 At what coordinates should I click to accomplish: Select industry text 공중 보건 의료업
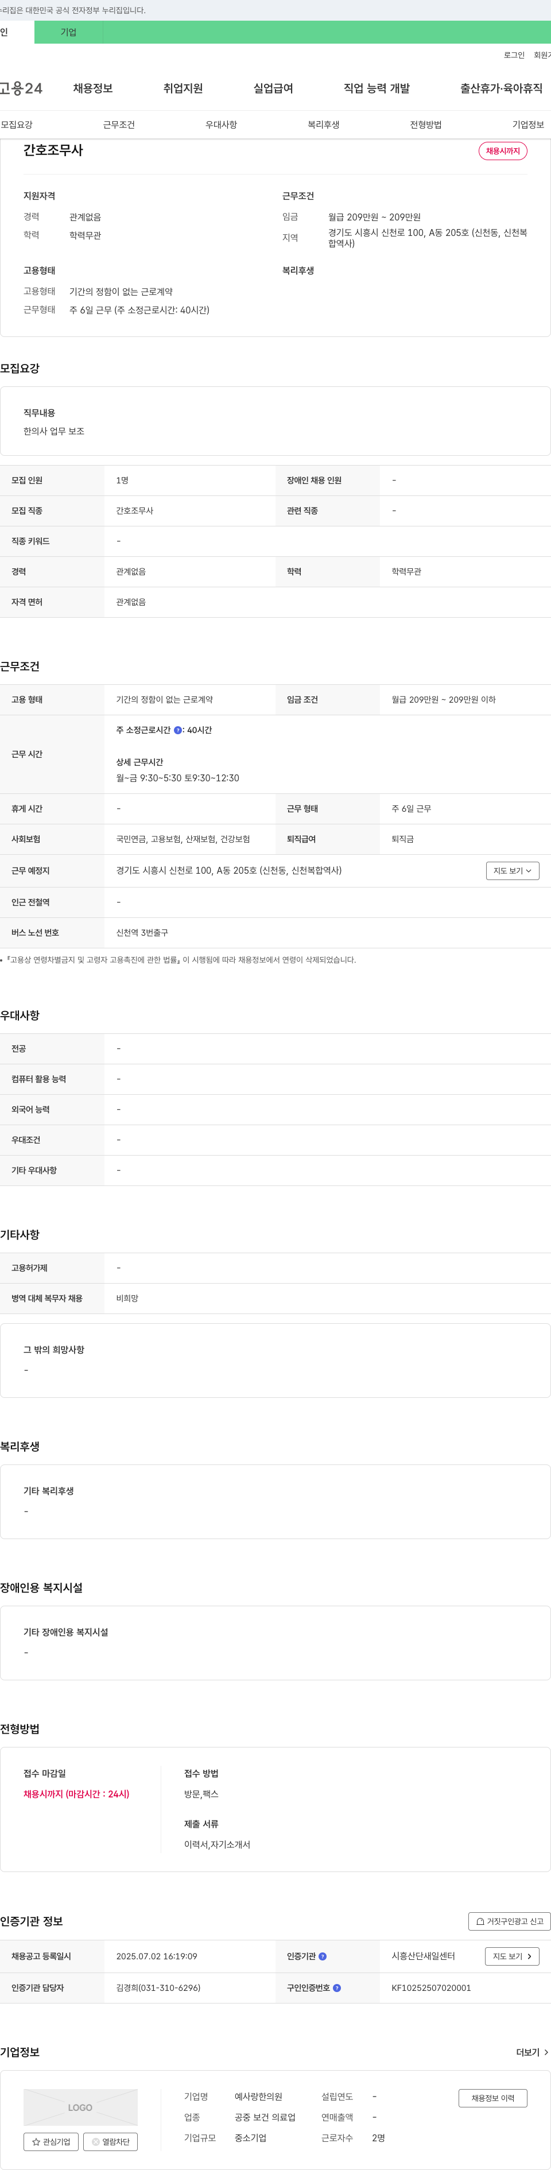(x=265, y=2118)
